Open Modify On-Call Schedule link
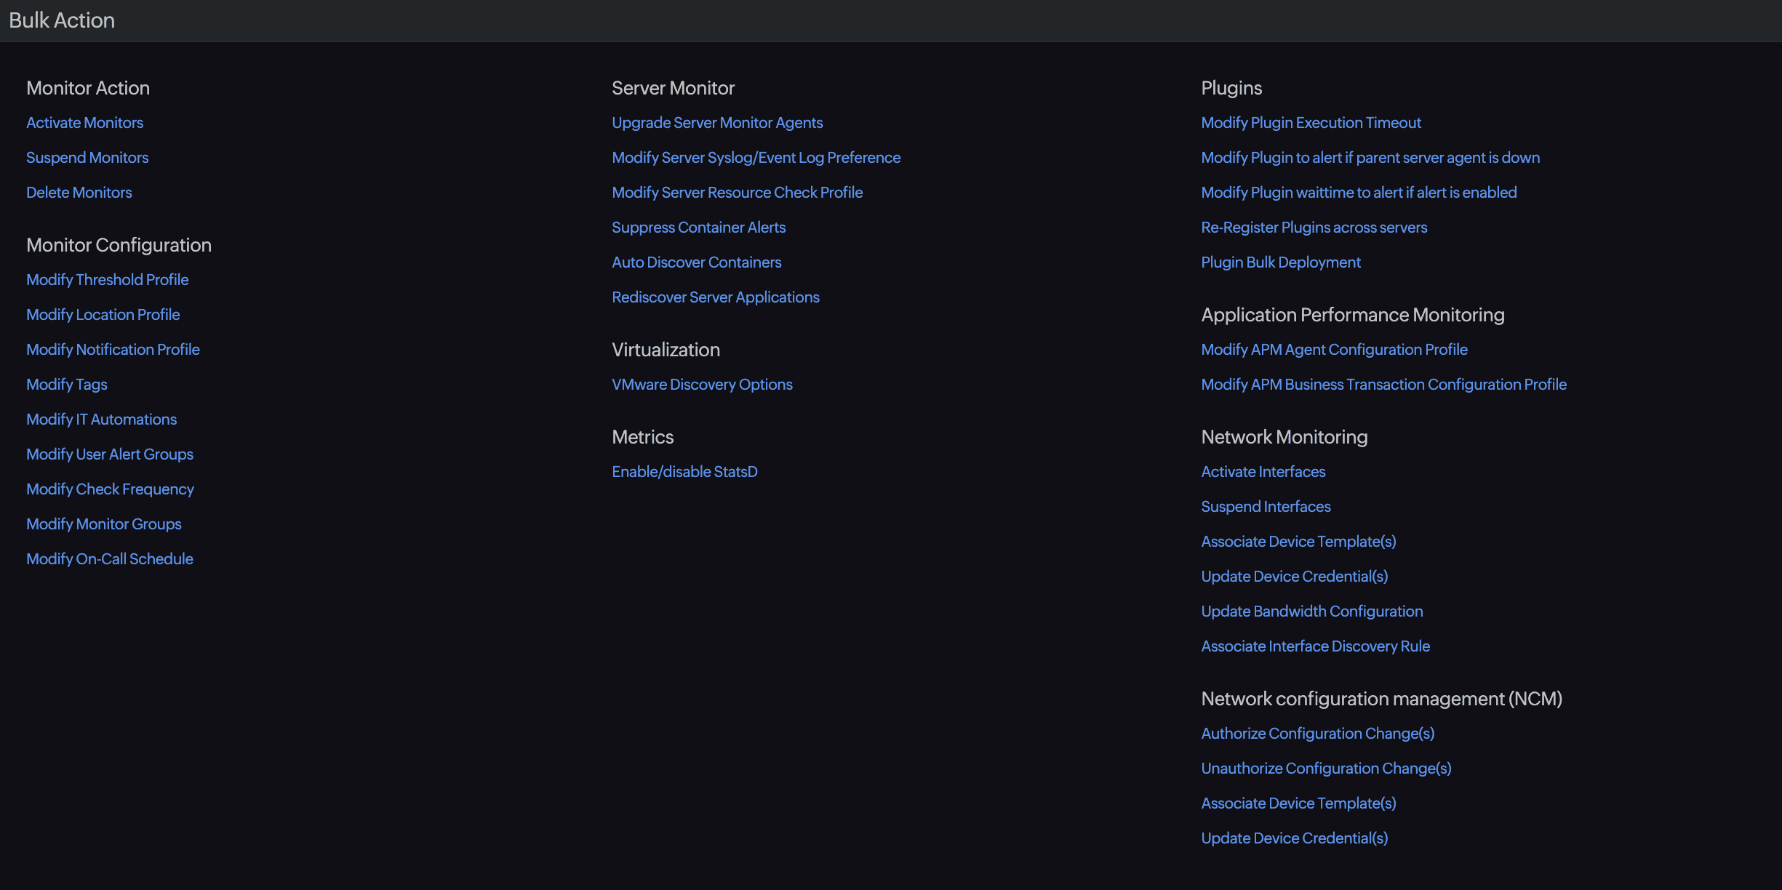The image size is (1782, 890). point(110,559)
